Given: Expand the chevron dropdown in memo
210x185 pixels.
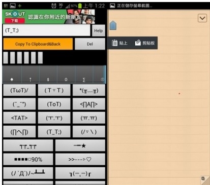Looking at the screenshot, I should (x=202, y=18).
